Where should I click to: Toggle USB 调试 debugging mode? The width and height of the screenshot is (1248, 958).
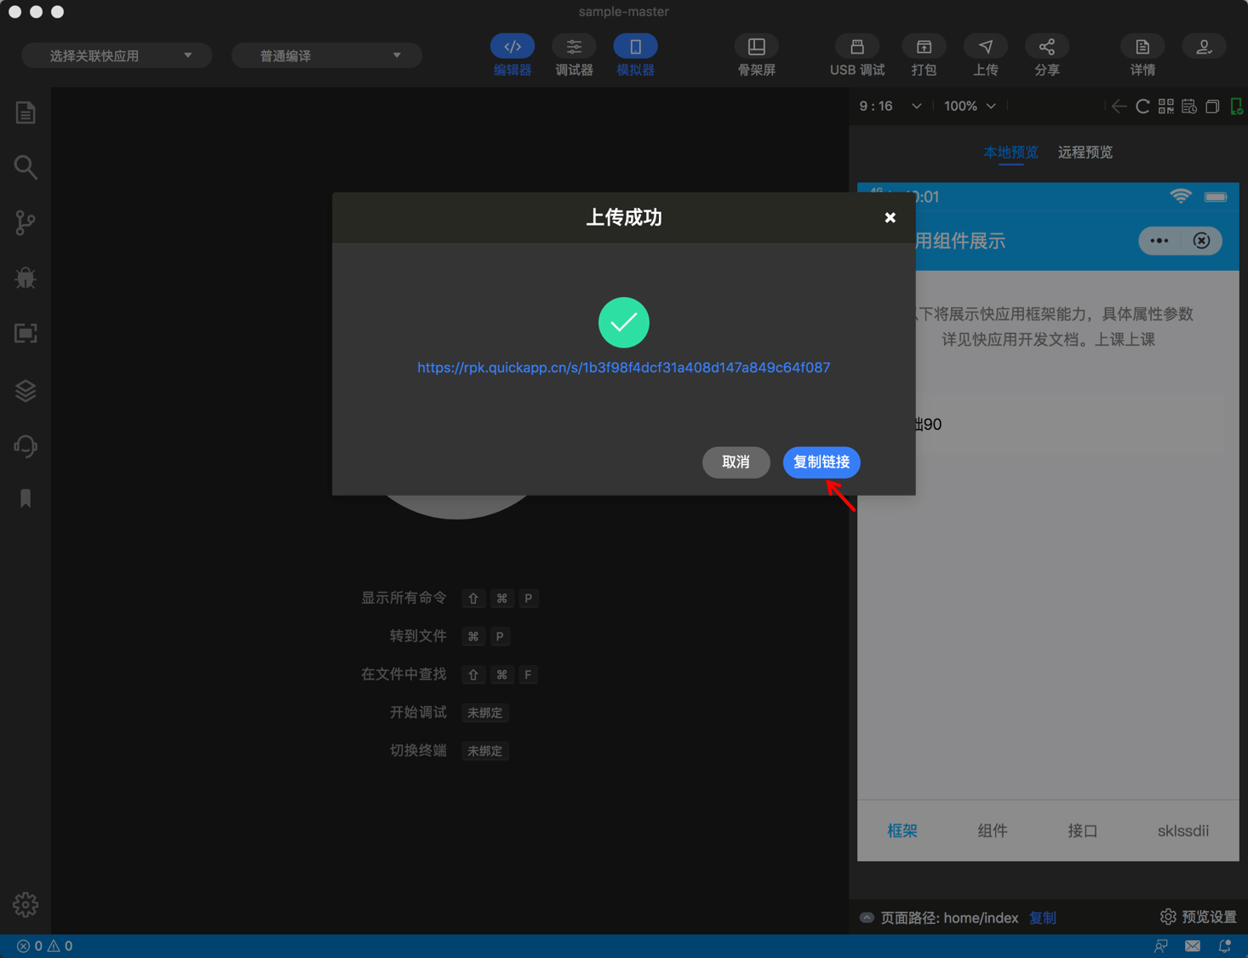856,54
